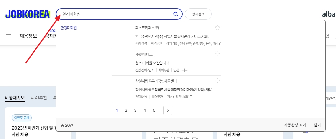Go to next results page arrow

[x=168, y=110]
